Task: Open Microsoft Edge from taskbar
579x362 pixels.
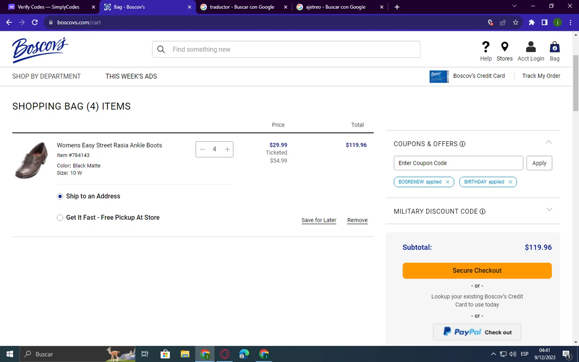Action: pyautogui.click(x=244, y=354)
